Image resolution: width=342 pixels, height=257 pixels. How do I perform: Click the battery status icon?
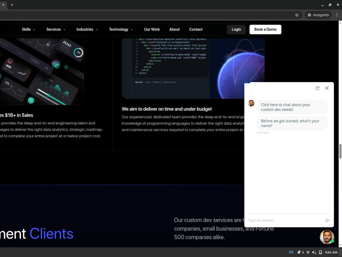320,252
